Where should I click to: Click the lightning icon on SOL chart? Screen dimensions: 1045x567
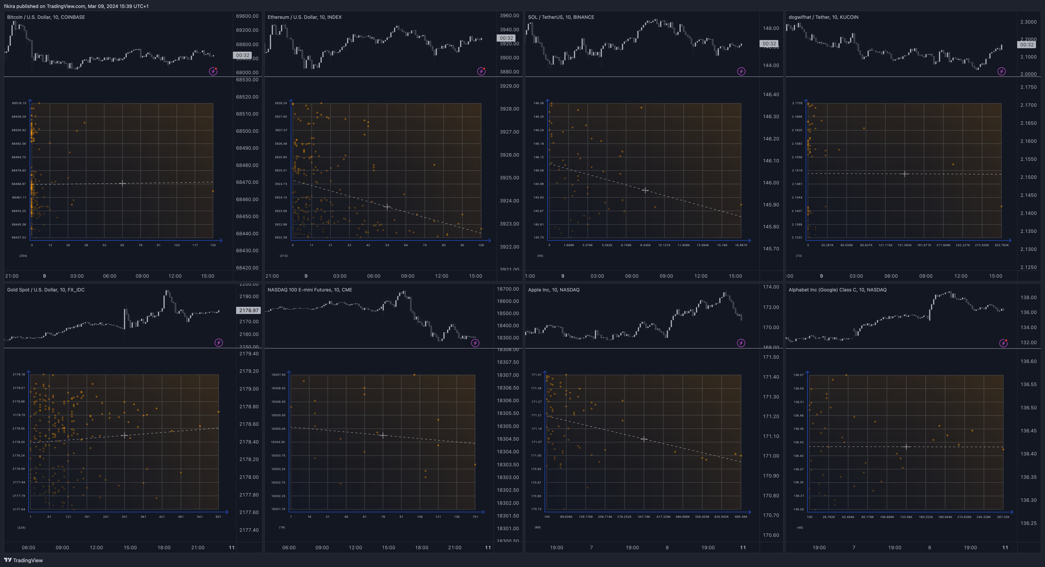point(741,72)
